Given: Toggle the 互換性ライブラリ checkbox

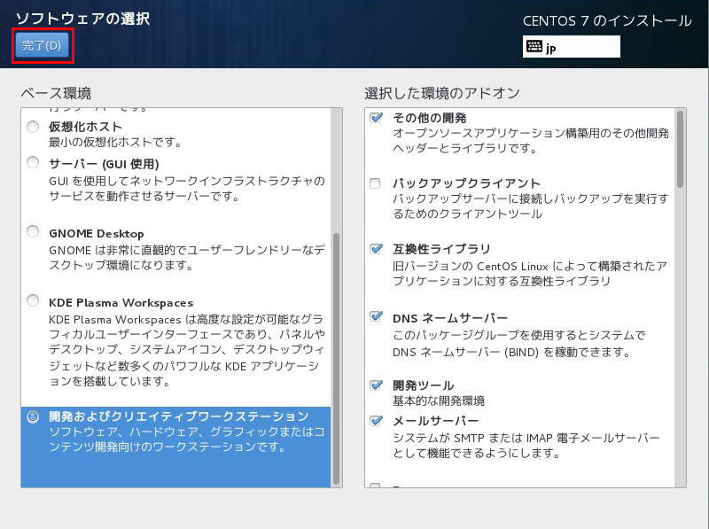Looking at the screenshot, I should 376,249.
